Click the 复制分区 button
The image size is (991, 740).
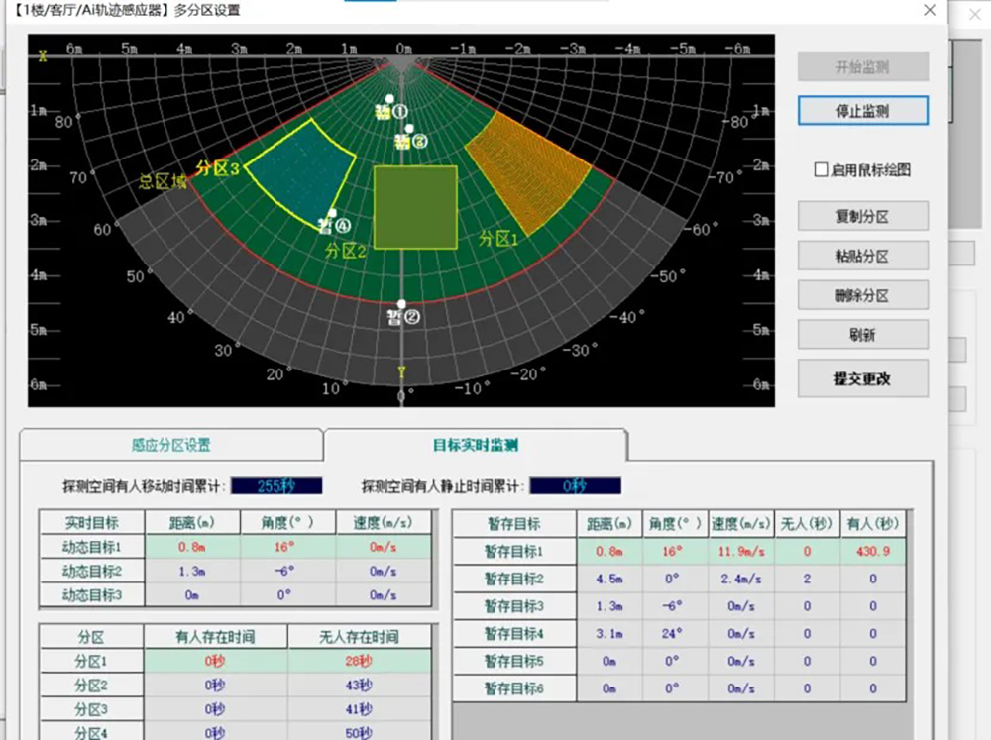pos(863,217)
